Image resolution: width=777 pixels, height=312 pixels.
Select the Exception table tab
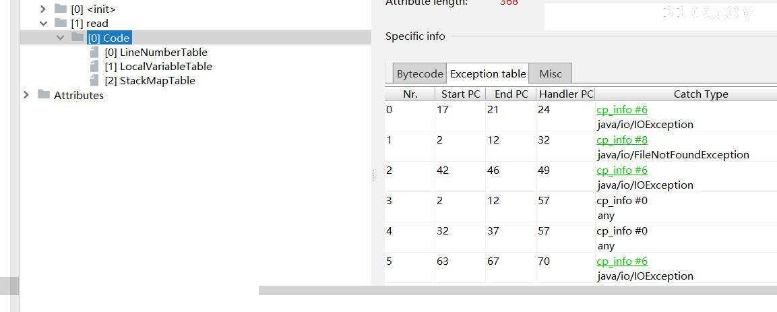488,74
